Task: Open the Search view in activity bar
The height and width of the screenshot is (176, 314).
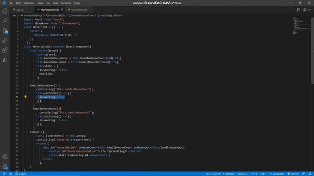Action: point(5,21)
